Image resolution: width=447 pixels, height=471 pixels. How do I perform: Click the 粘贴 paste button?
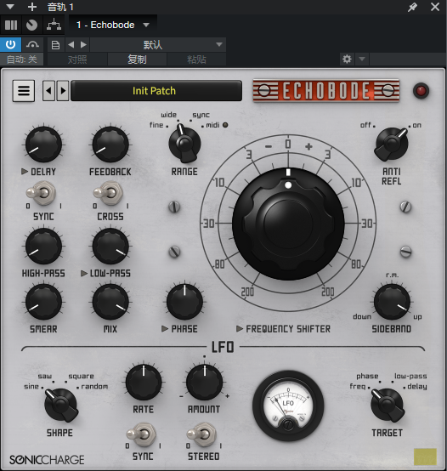[x=196, y=60]
